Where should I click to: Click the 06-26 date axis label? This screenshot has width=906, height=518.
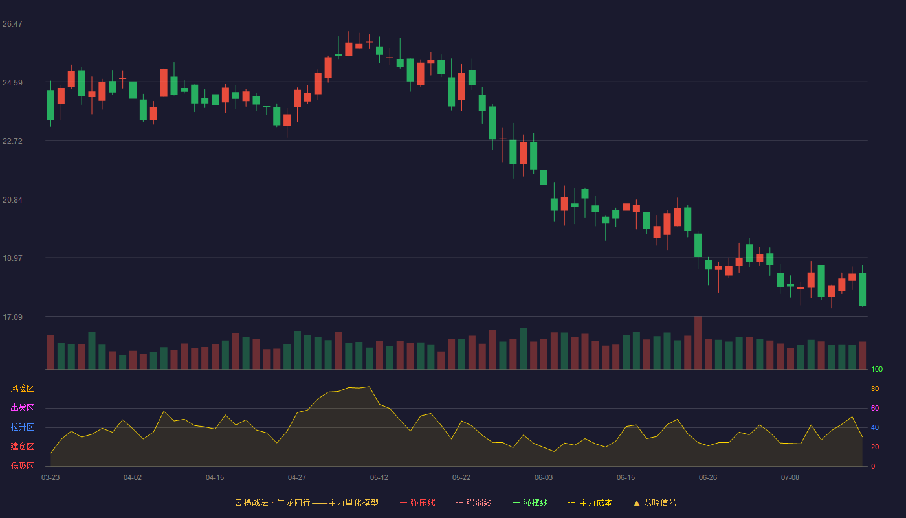pos(708,477)
